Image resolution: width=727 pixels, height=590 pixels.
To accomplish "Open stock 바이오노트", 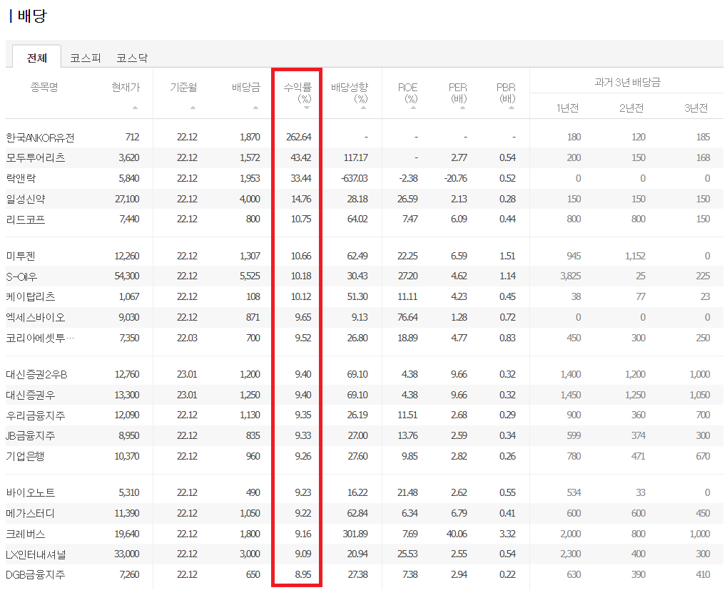I will [x=31, y=493].
